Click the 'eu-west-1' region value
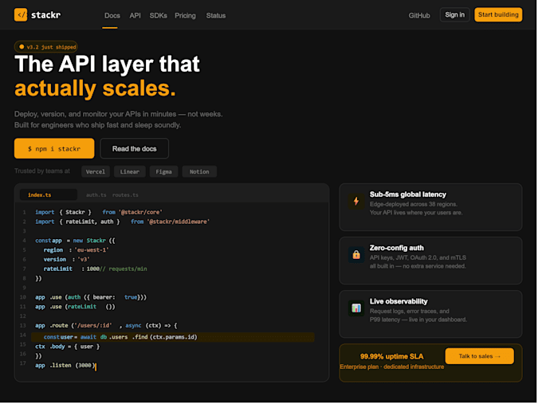This screenshot has width=542, height=408. click(x=92, y=249)
